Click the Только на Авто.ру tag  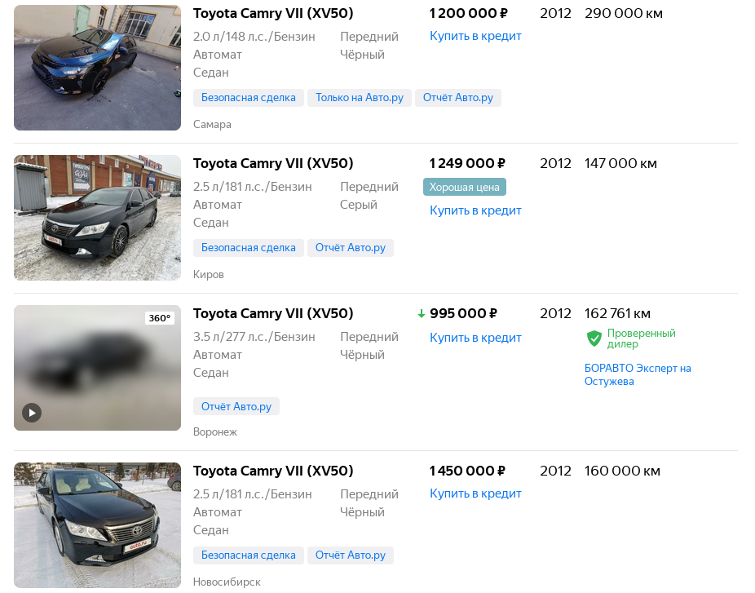coord(360,98)
